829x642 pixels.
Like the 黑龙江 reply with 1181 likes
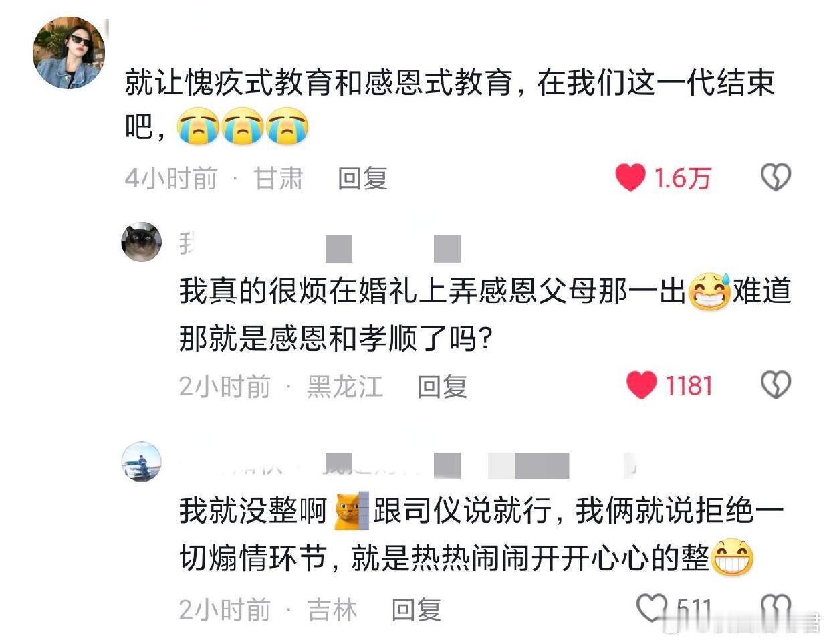click(641, 385)
